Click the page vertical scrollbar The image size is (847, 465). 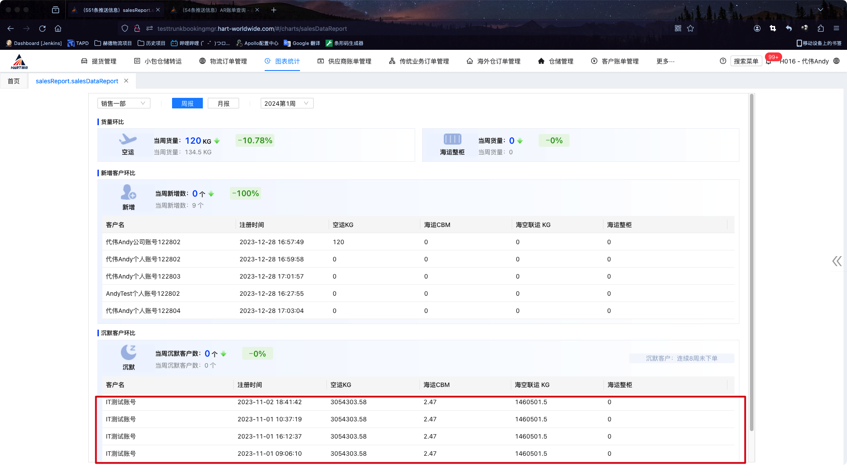[752, 262]
